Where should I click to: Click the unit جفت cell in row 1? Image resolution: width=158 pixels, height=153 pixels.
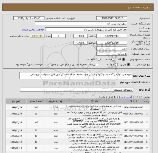click(56, 107)
